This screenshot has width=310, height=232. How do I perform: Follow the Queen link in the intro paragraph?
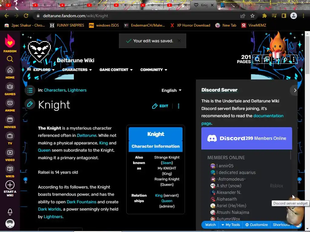tap(44, 150)
